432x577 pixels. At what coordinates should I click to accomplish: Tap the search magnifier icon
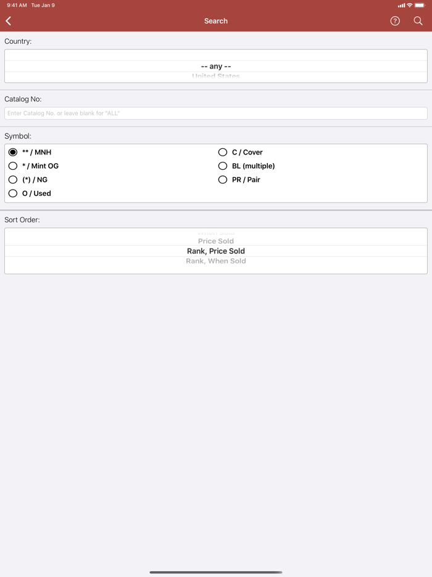coord(418,21)
